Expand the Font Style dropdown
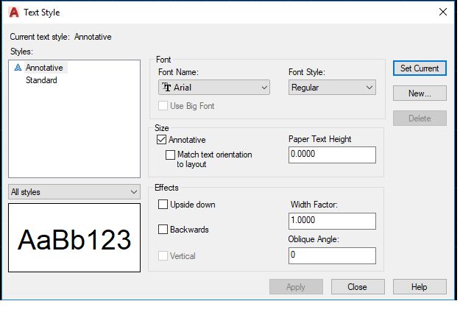 pyautogui.click(x=333, y=88)
